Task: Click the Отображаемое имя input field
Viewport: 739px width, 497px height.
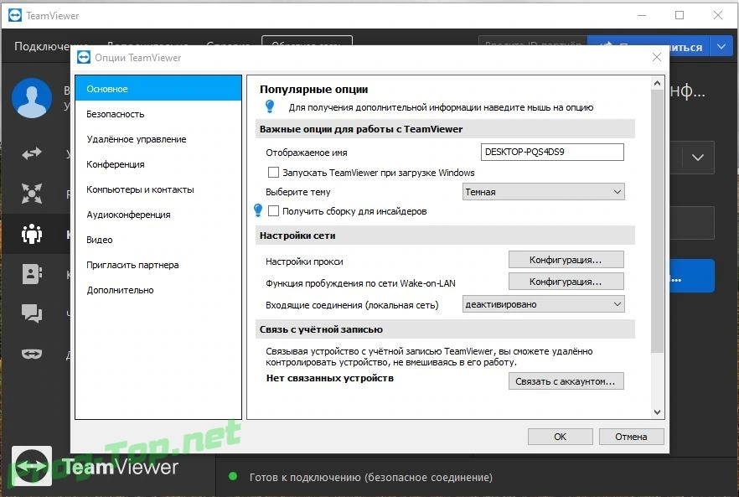Action: click(x=552, y=153)
